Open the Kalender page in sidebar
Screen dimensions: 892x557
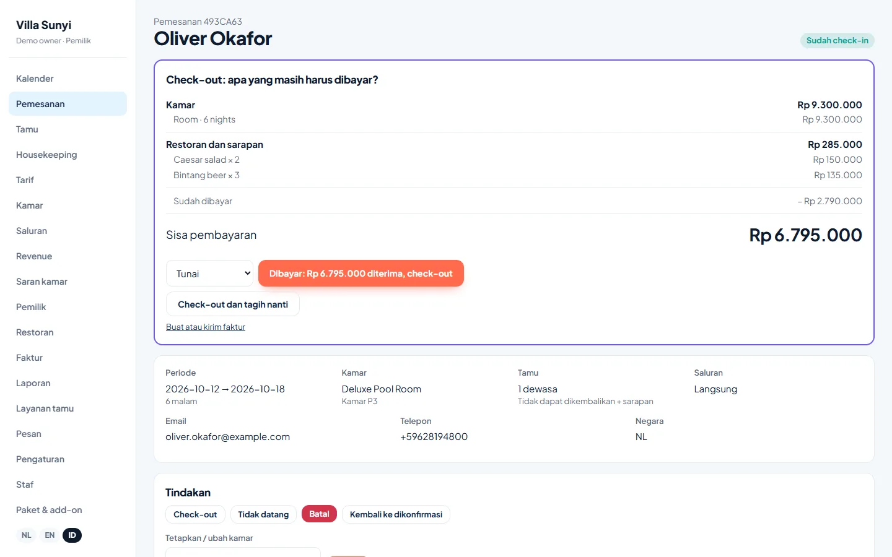(68, 79)
